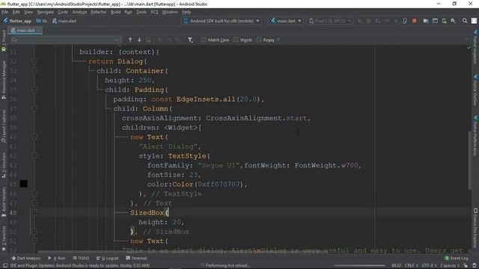Collapse code fold at line 42 TextStyle
This screenshot has width=479, height=269.
click(34, 156)
